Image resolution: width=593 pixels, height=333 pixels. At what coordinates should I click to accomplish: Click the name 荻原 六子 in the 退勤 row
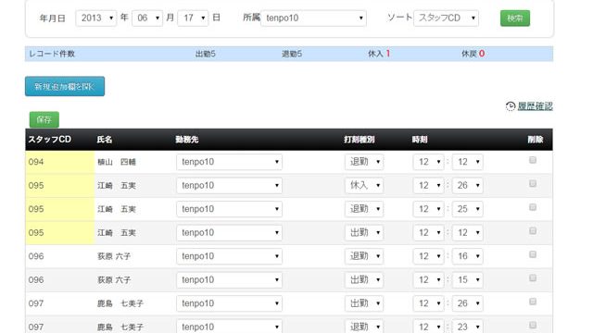[114, 256]
